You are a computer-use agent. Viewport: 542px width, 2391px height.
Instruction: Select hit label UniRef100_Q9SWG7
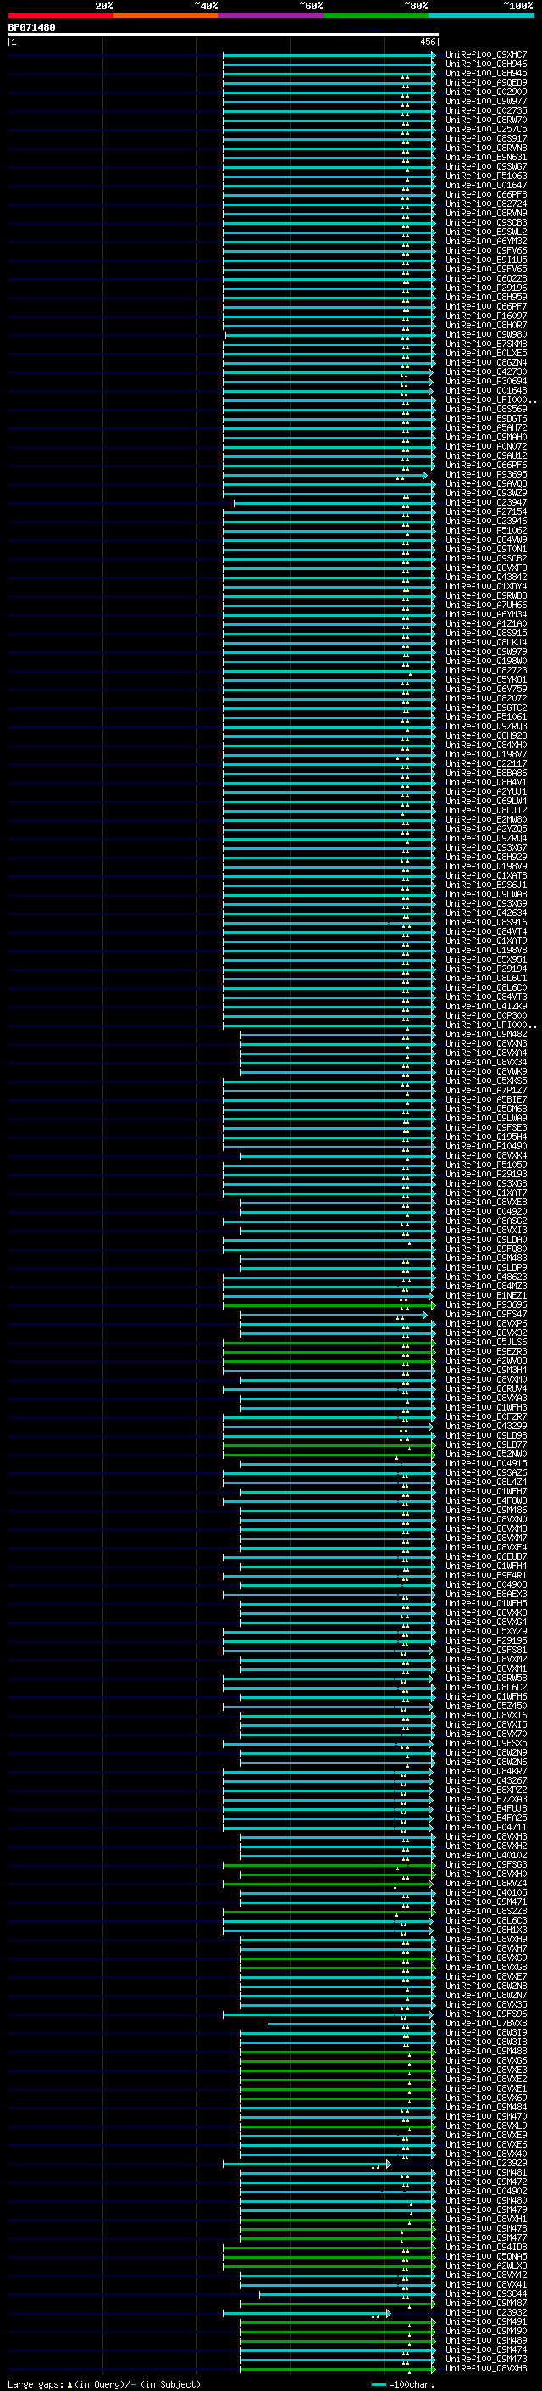pyautogui.click(x=486, y=167)
